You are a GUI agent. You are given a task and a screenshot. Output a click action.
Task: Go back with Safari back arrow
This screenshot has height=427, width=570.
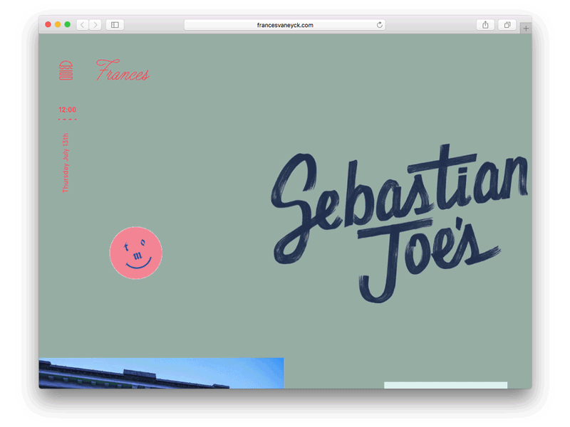83,25
